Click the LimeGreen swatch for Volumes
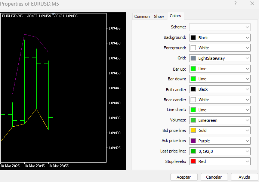The width and height of the screenshot is (259, 182). coord(193,120)
